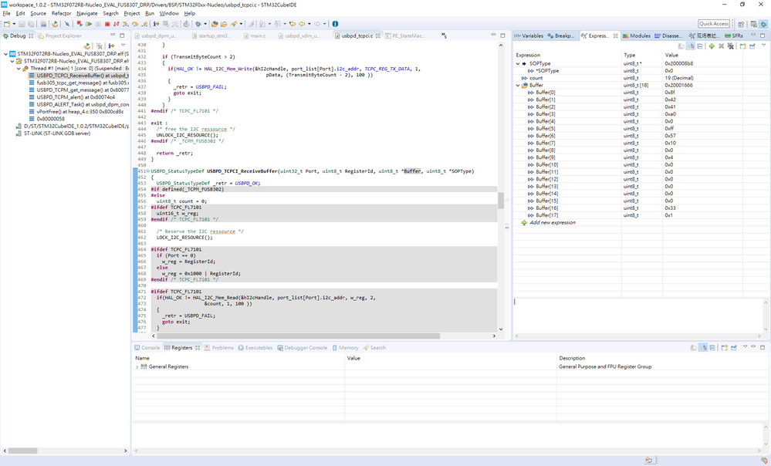This screenshot has width=771, height=466.
Task: Select count value 19 (Decimal)
Action: [x=679, y=78]
